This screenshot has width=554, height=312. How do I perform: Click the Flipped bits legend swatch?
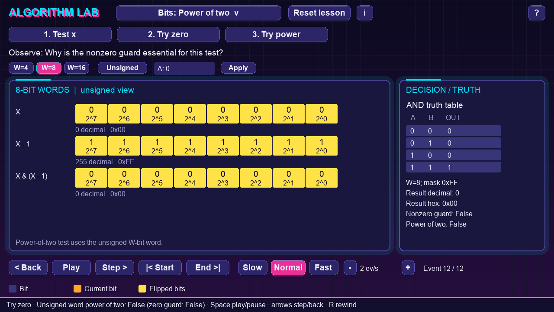click(142, 289)
